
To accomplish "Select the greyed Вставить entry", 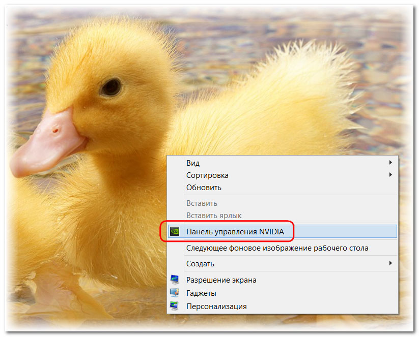I will (283, 203).
